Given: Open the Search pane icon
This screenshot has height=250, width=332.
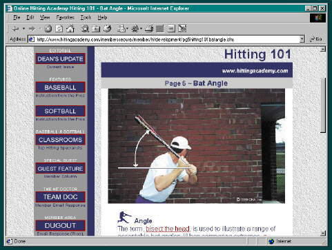Looking at the screenshot, I should (85, 29).
